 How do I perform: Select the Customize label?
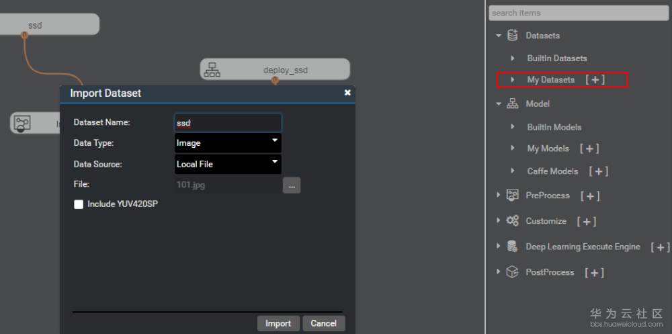pos(546,221)
